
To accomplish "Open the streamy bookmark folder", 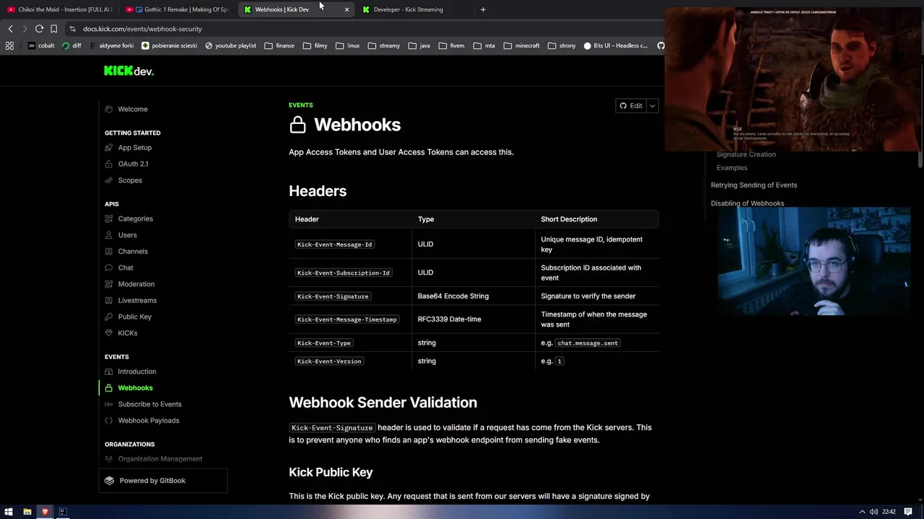I will pos(383,45).
